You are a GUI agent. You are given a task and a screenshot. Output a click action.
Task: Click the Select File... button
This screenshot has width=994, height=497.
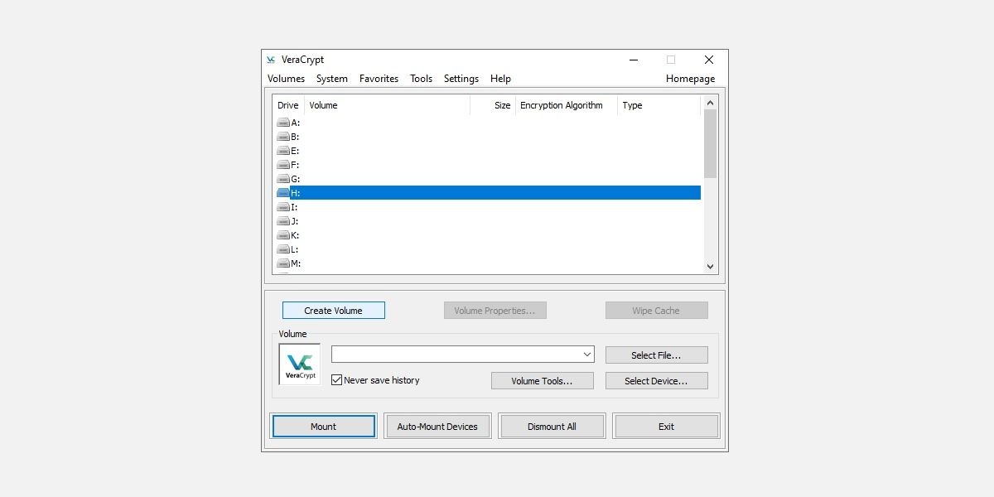click(x=656, y=355)
